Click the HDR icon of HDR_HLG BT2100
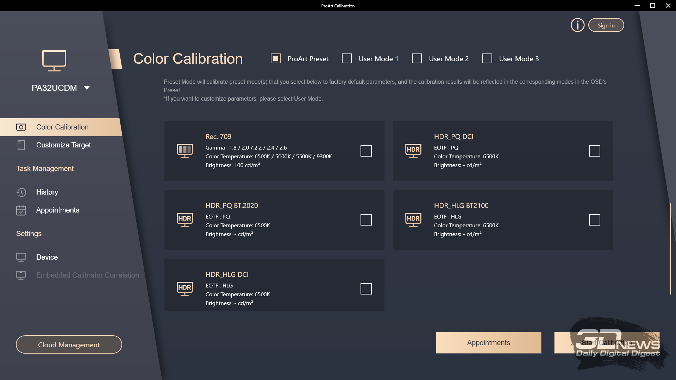676x380 pixels. click(413, 220)
